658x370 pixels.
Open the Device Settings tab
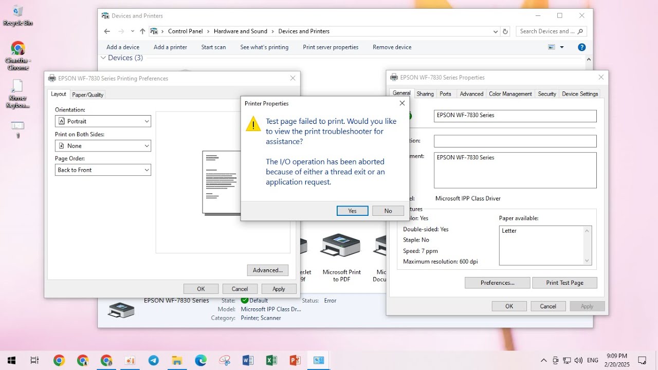580,94
